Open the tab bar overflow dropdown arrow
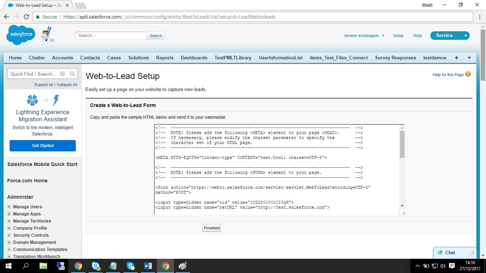 469,58
